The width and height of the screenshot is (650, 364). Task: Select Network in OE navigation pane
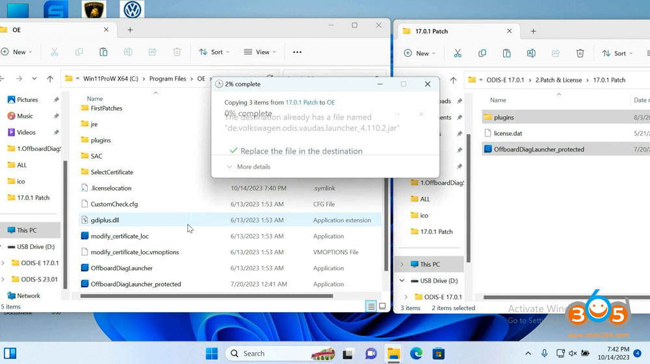pos(28,296)
